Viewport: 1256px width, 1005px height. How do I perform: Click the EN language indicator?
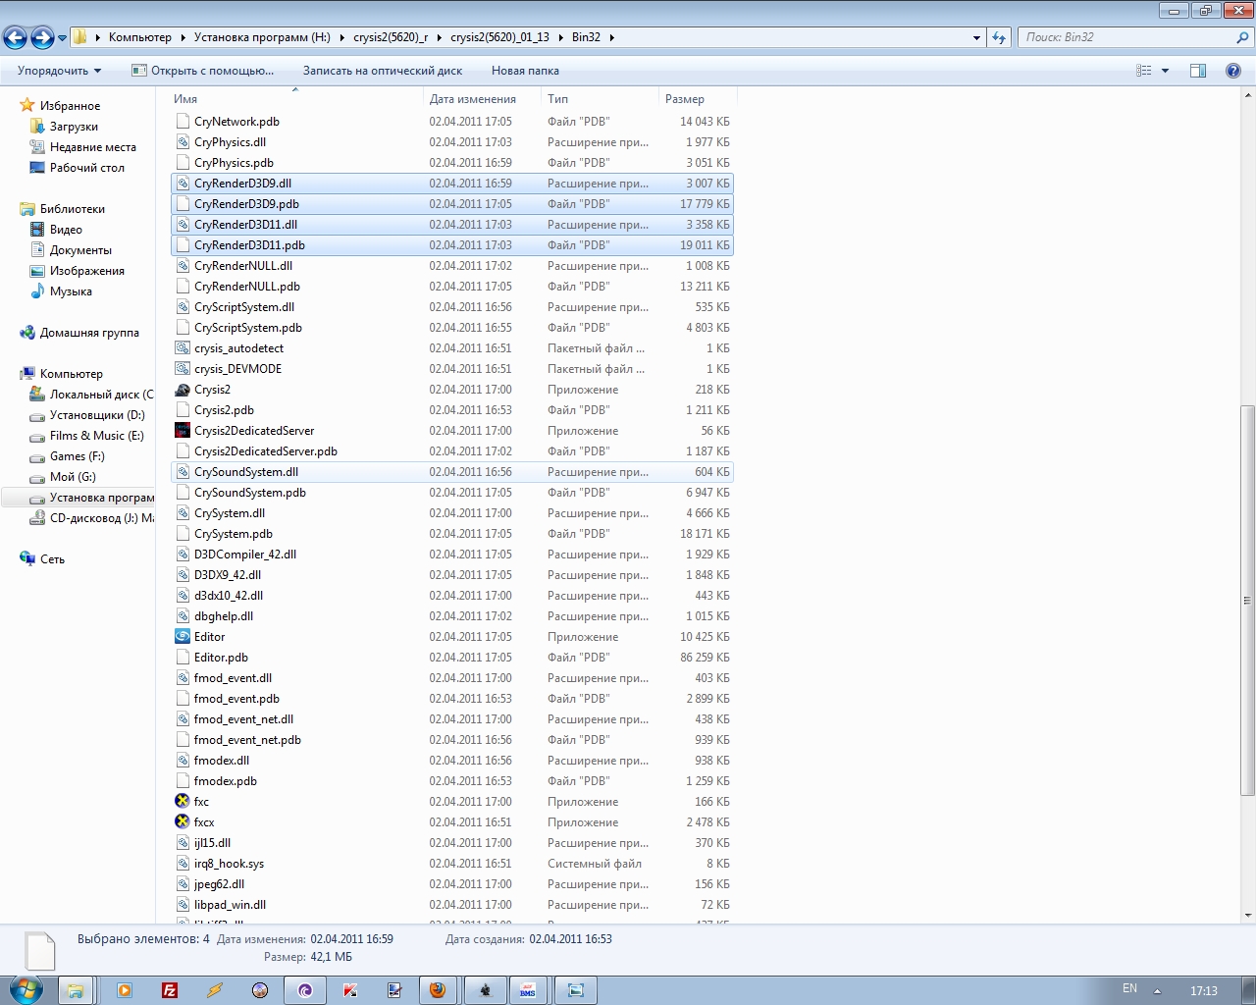point(1129,988)
